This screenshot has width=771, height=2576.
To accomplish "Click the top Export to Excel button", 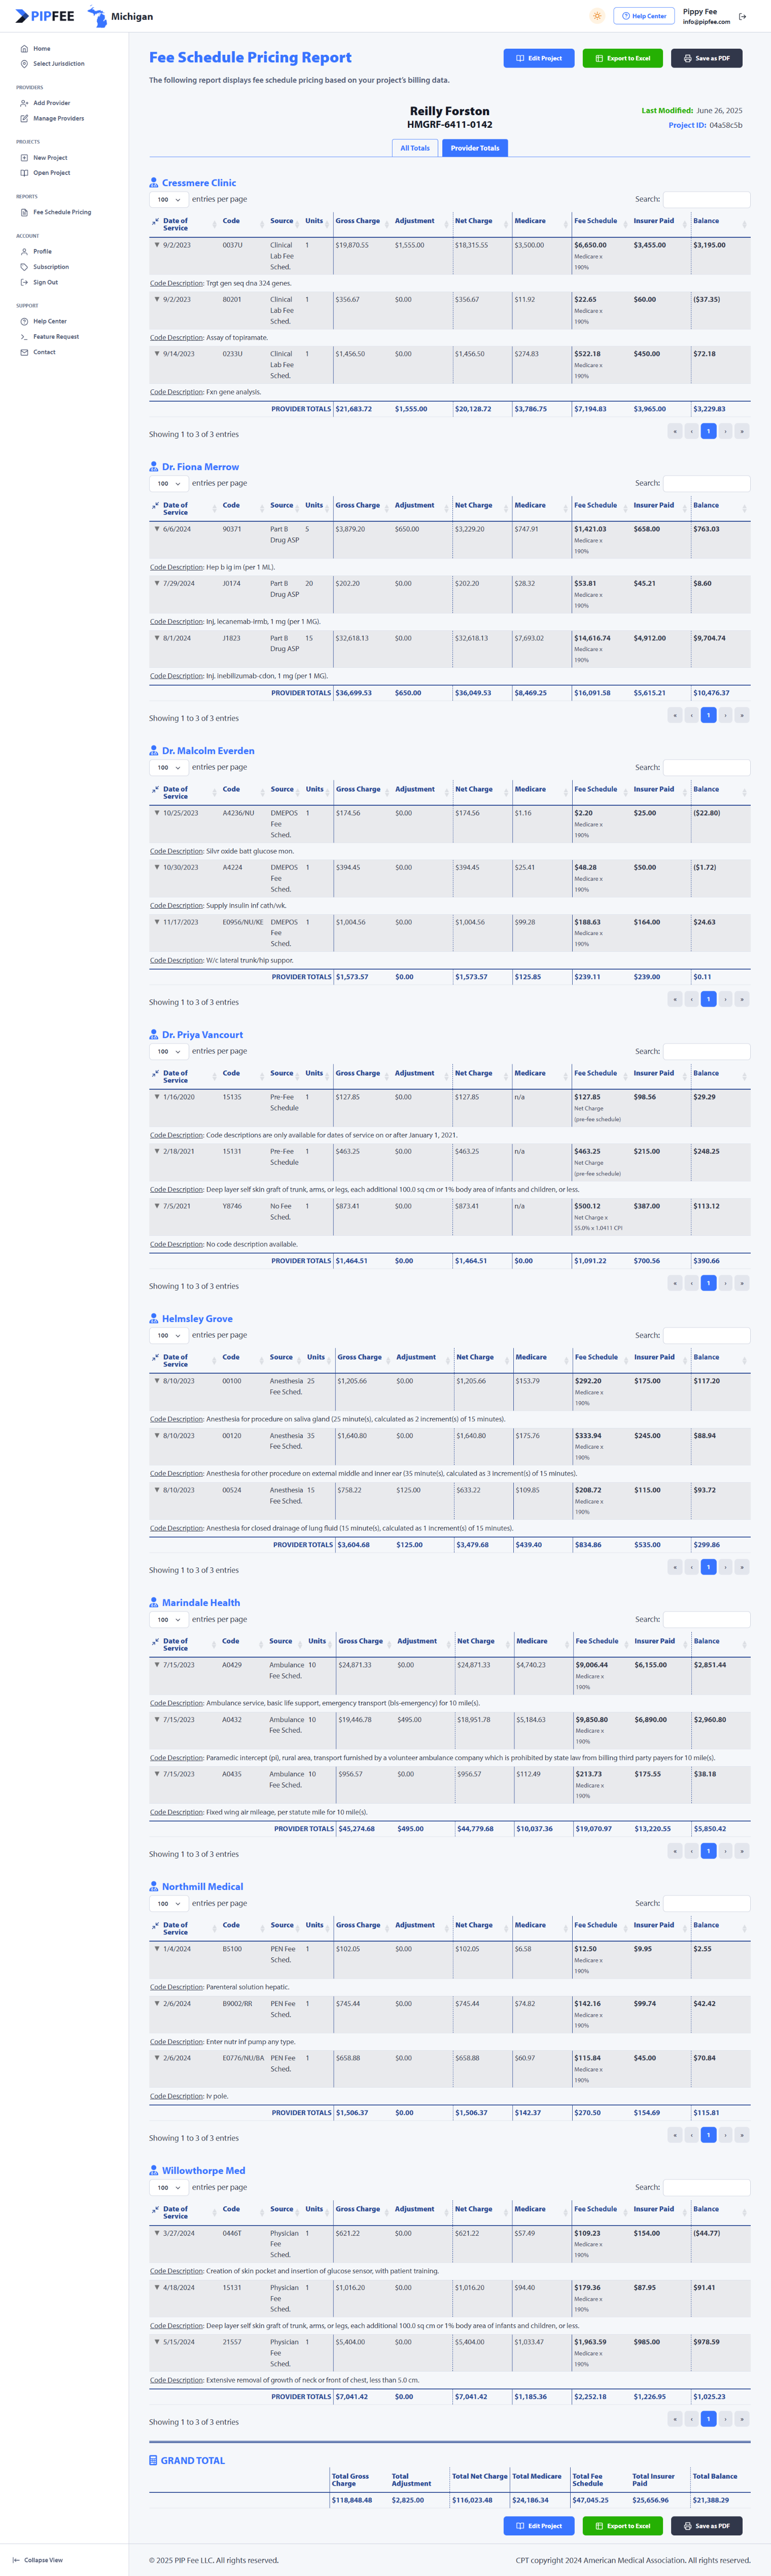I will 623,58.
